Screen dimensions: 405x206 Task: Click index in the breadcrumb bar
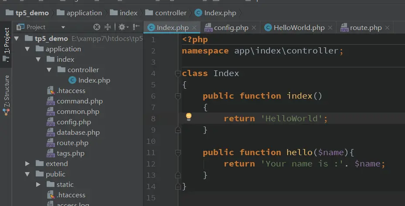[124, 13]
